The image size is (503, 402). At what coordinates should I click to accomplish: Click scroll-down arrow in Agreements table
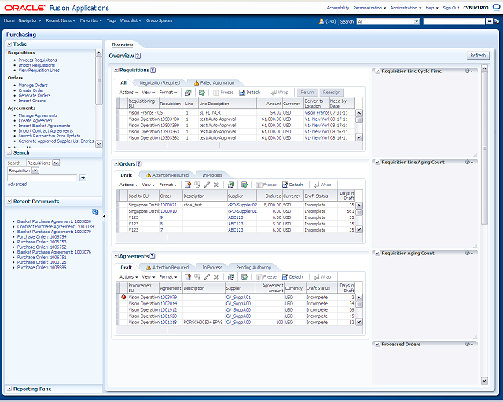click(x=359, y=322)
